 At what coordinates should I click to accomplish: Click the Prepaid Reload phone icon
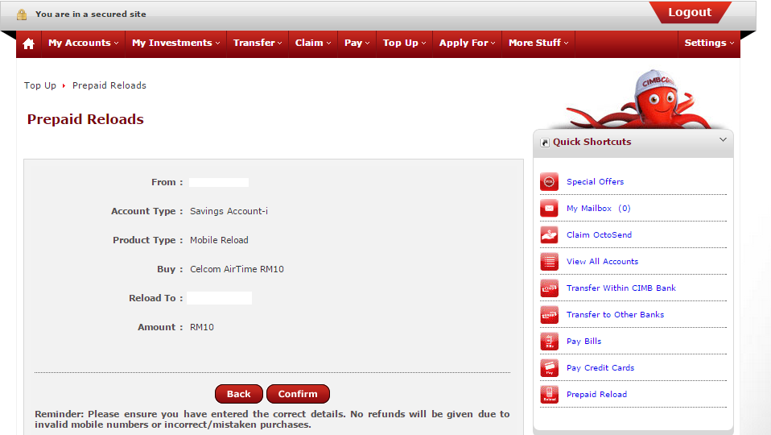pyautogui.click(x=549, y=394)
